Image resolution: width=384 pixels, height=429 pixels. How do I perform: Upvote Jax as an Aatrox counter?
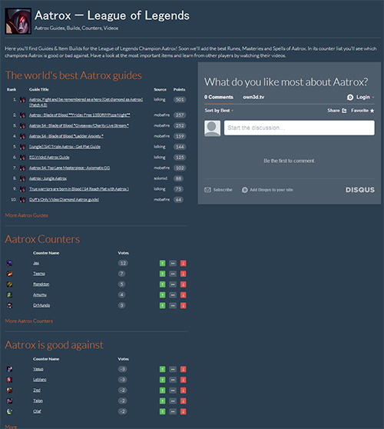click(162, 263)
